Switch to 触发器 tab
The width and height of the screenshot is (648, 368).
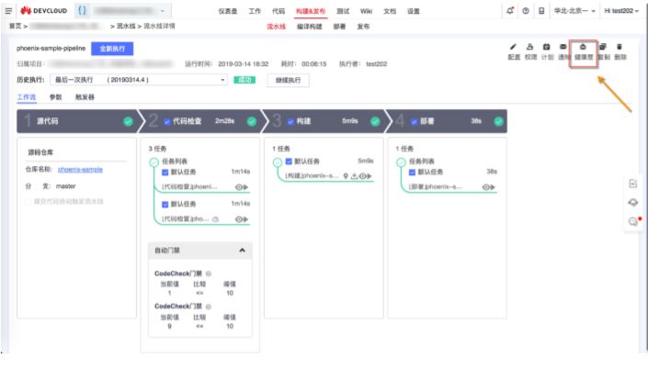(x=85, y=97)
